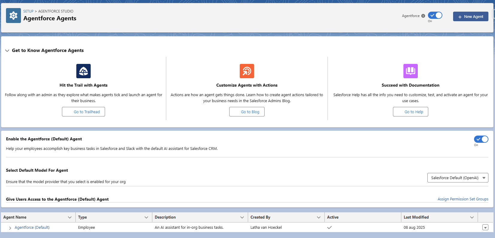Click the Trailhead mountain icon
This screenshot has width=495, height=238.
[x=83, y=71]
